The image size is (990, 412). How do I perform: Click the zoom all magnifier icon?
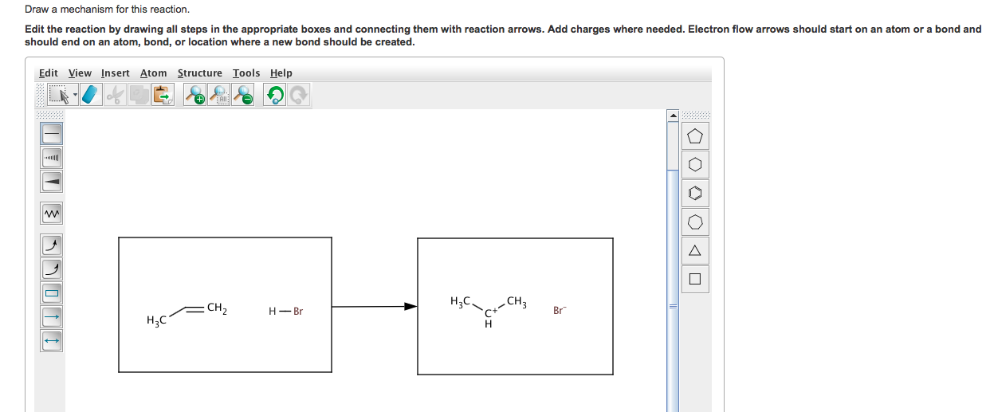tap(220, 96)
